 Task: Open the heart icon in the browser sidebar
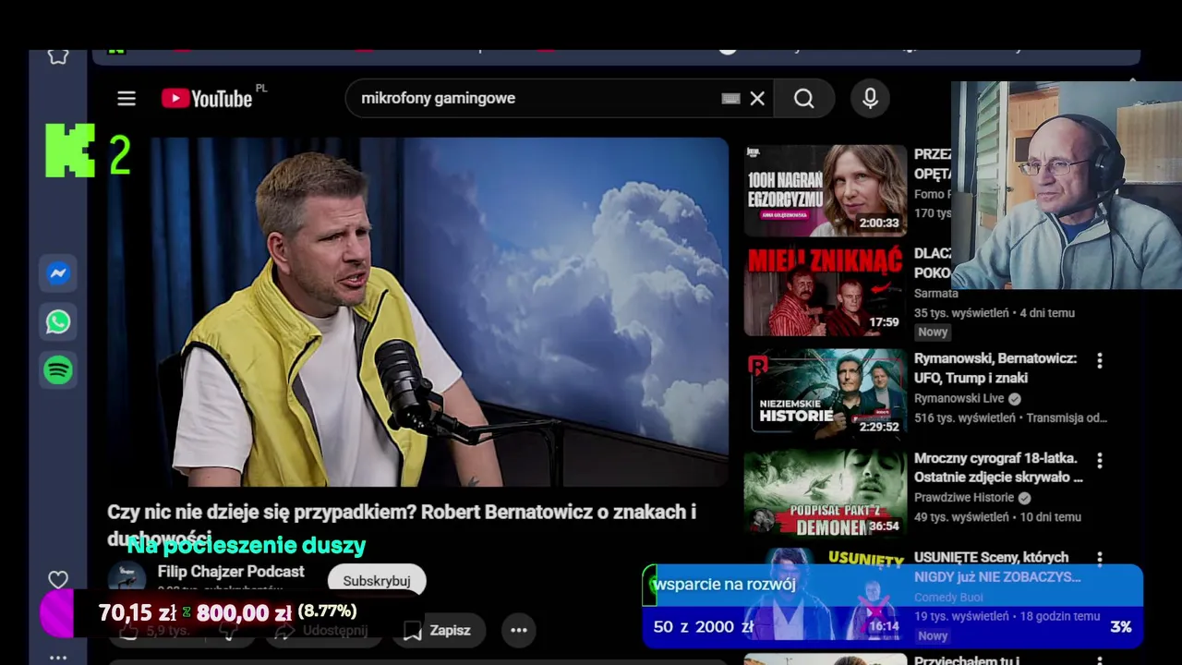coord(58,580)
